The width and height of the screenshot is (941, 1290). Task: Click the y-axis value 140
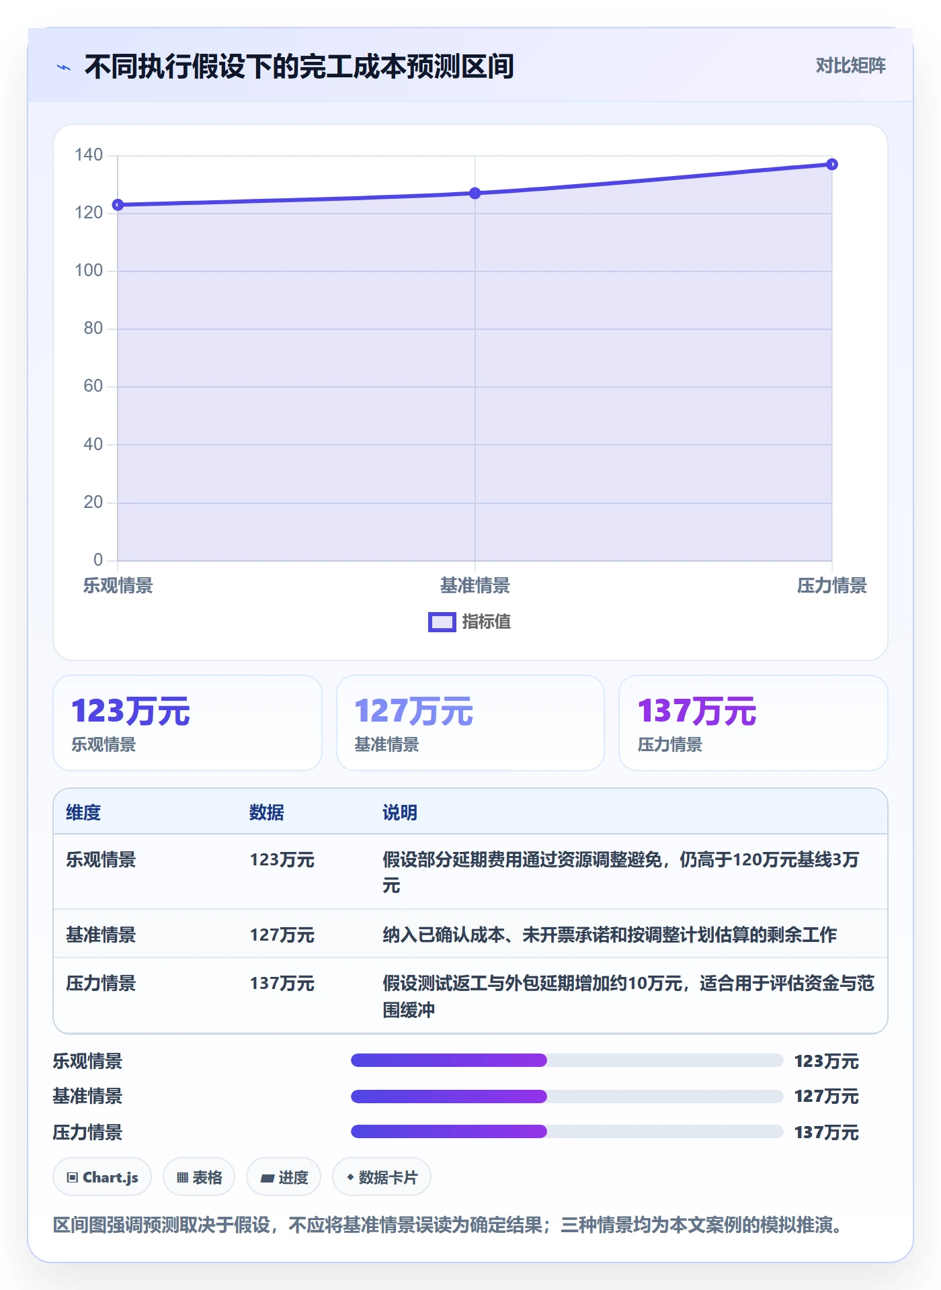click(89, 155)
